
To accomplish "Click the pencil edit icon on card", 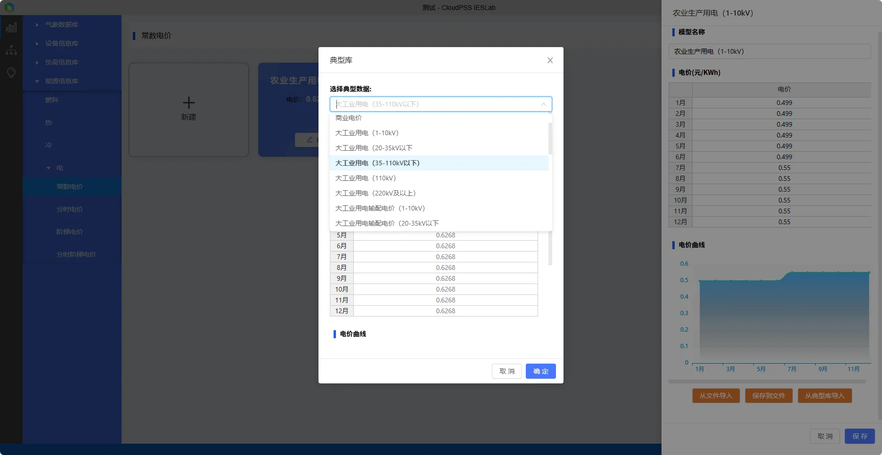I will [x=310, y=139].
